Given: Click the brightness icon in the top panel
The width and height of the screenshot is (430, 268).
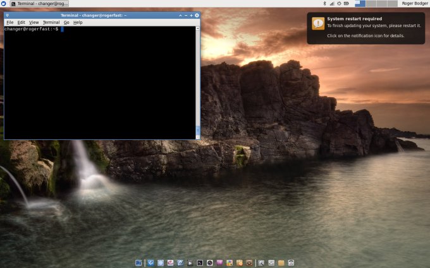Looking at the screenshot, I should tap(339, 4).
